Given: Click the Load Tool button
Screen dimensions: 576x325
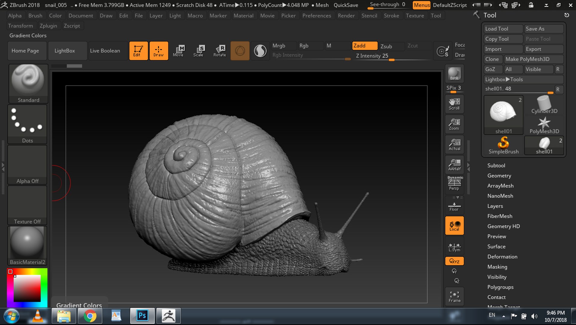Looking at the screenshot, I should coord(503,29).
